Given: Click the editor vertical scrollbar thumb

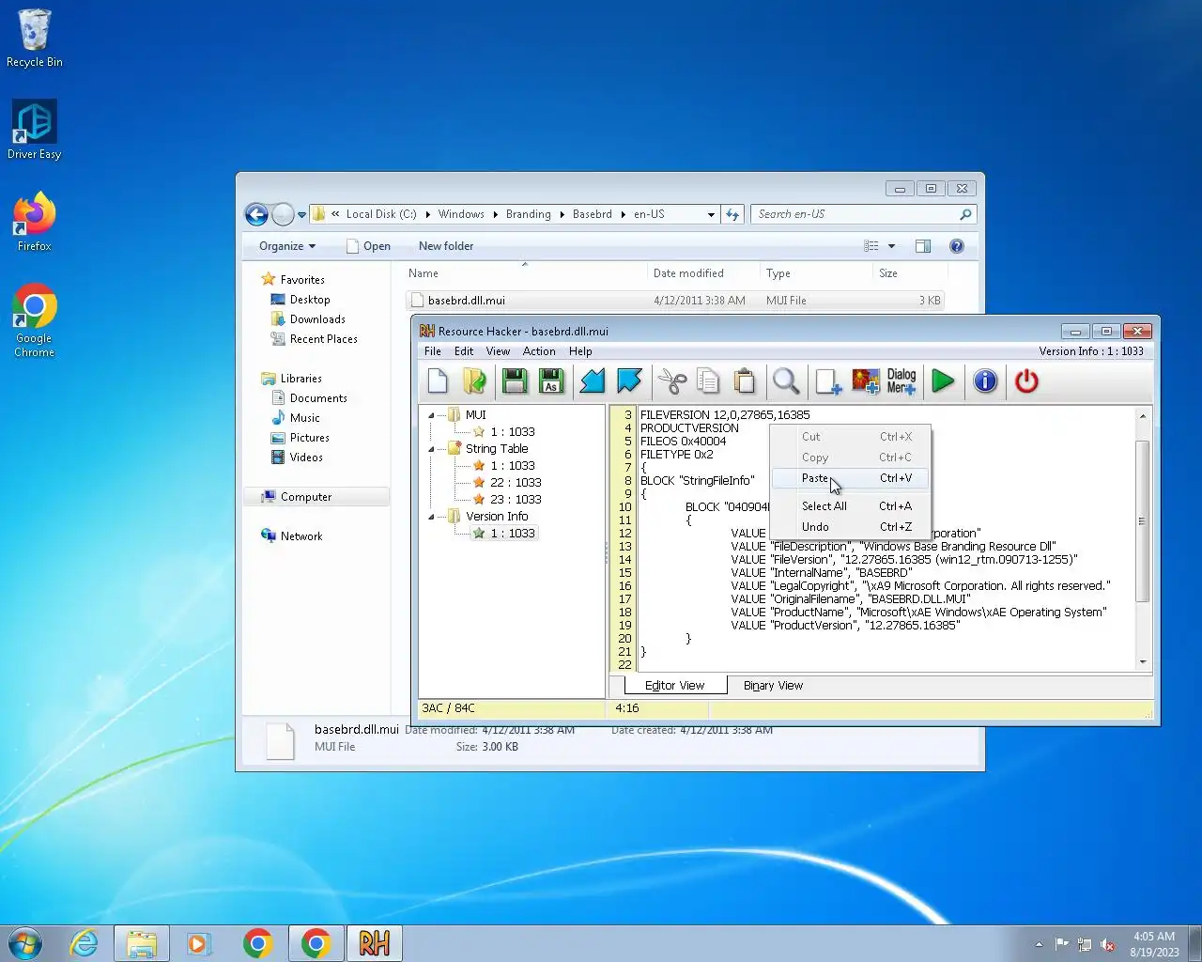Looking at the screenshot, I should pyautogui.click(x=1143, y=521).
